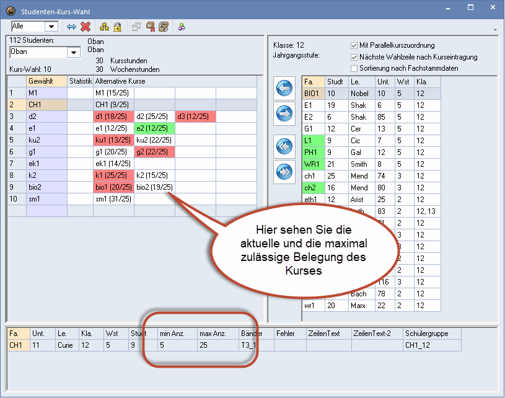Click alternative course k1 (25/25)
Screen dimensions: 505x398
(x=113, y=175)
